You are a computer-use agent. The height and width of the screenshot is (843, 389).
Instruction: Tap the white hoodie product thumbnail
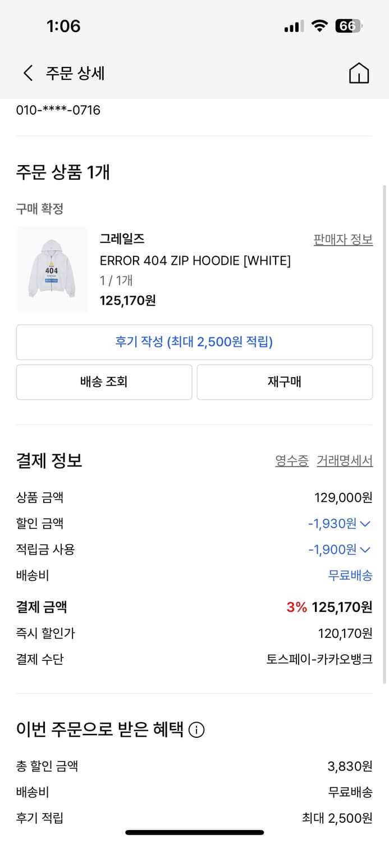pos(52,269)
